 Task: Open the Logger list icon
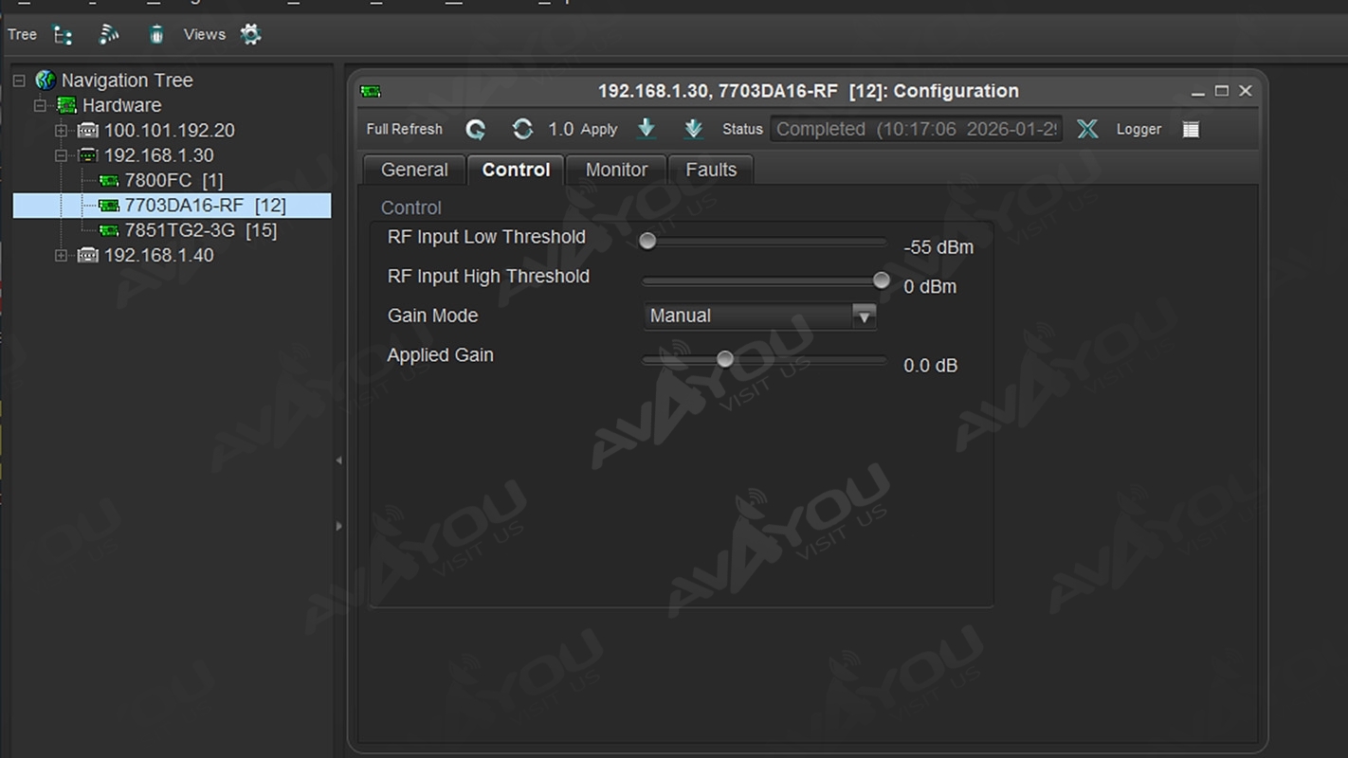pyautogui.click(x=1191, y=129)
